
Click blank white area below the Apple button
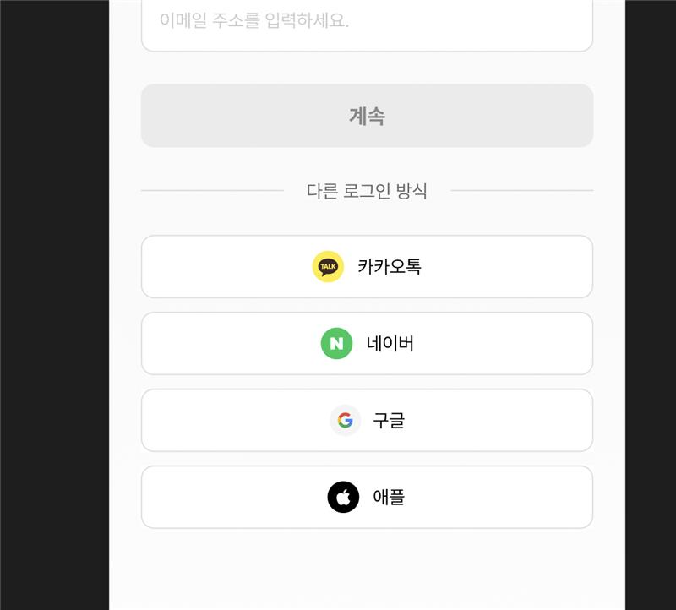(367, 570)
